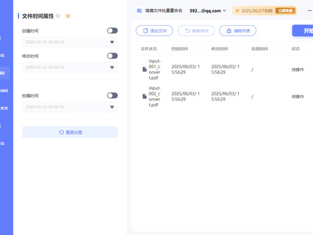313x235 pixels.
Task: Click creation time cell of input-002_convert.pdf row
Action: (x=186, y=96)
